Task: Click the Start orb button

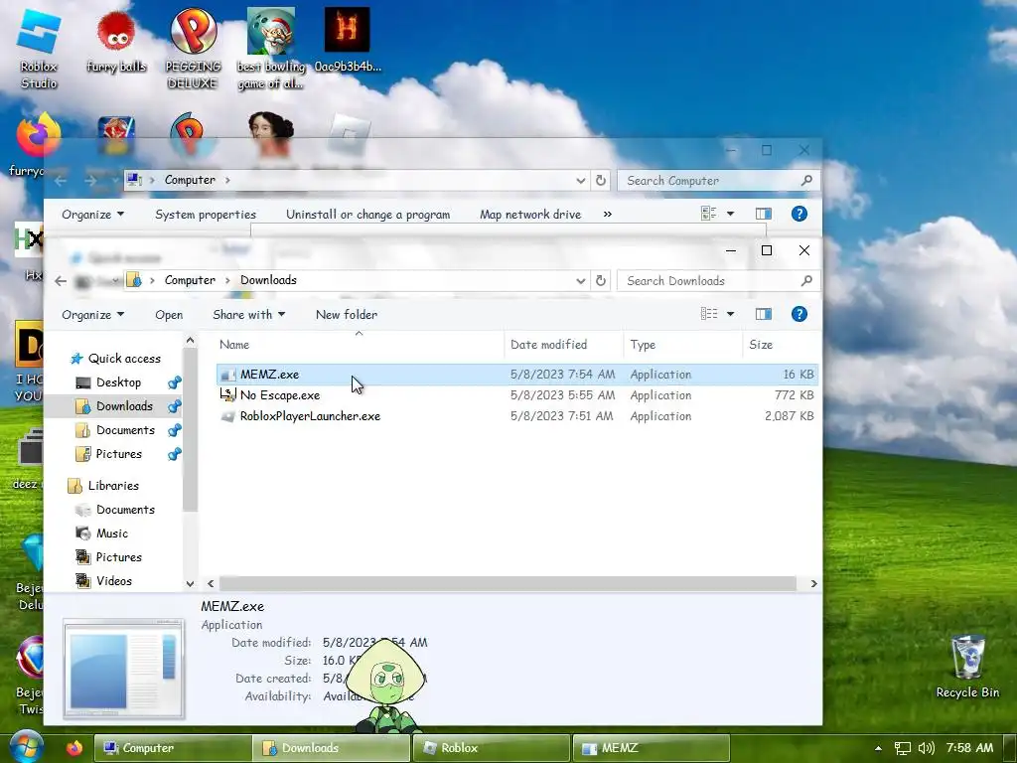Action: pos(25,747)
